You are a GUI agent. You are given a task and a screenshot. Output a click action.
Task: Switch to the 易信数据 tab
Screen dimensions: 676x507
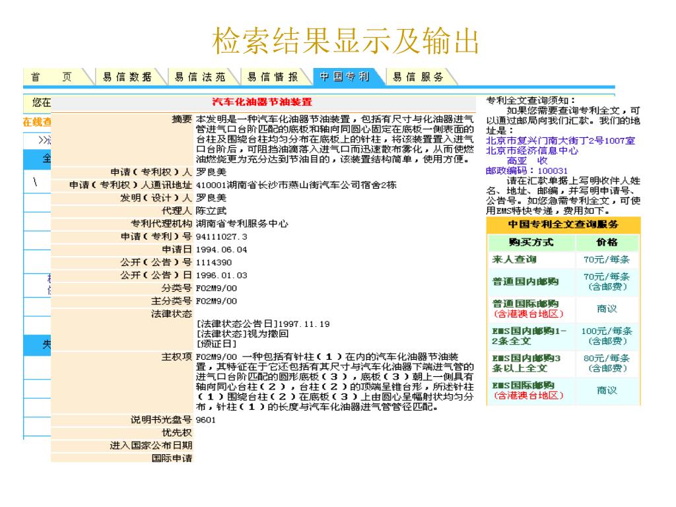(x=127, y=77)
